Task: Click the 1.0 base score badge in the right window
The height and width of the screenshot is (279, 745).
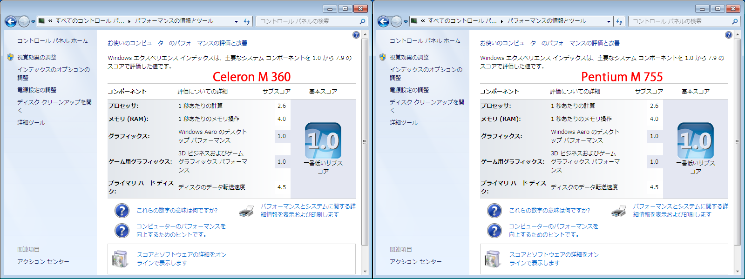Action: [x=696, y=140]
